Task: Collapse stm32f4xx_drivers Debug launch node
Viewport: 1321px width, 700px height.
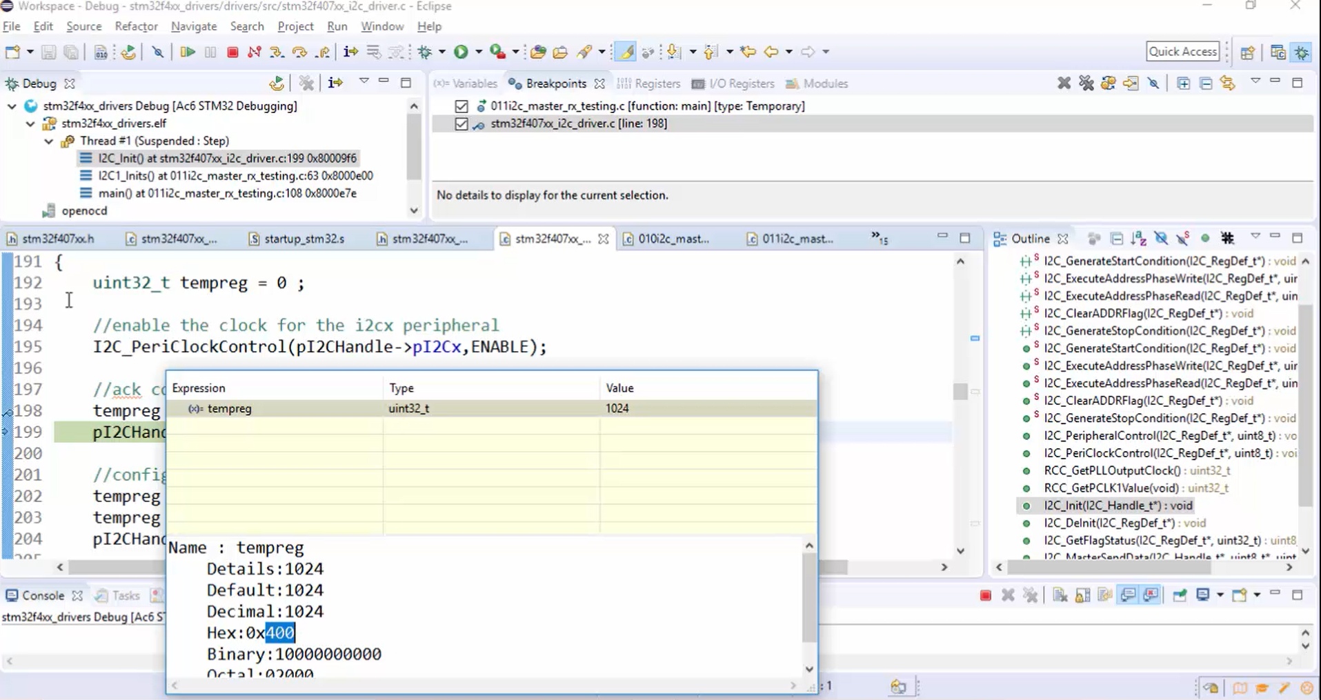Action: tap(12, 106)
